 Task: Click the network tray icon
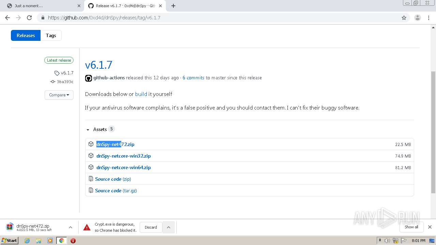(395, 241)
